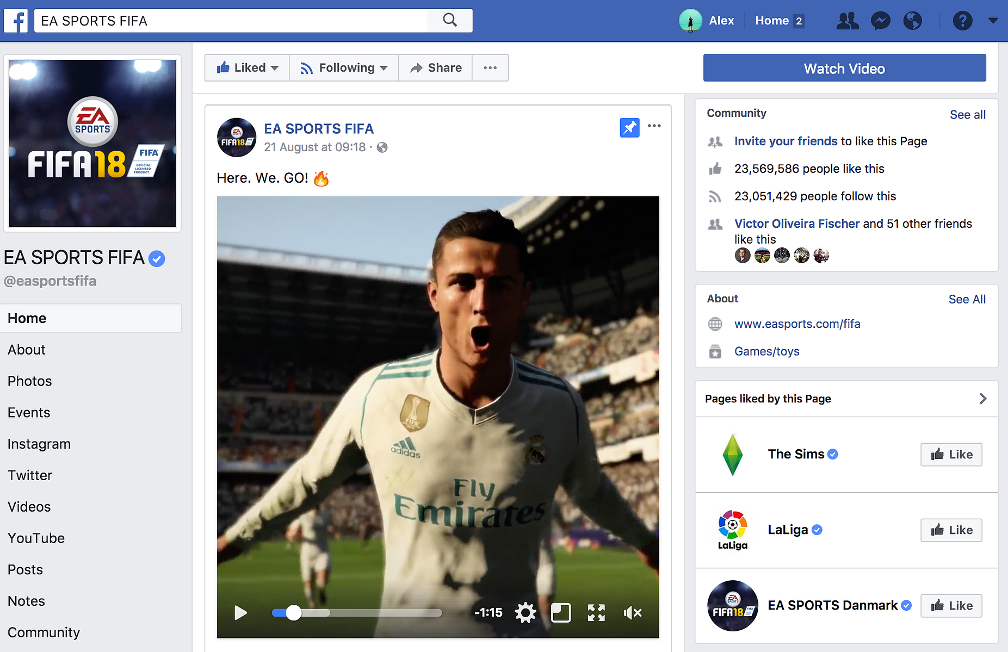This screenshot has height=652, width=1008.
Task: Click the public audience globe icon on post
Action: 382,147
